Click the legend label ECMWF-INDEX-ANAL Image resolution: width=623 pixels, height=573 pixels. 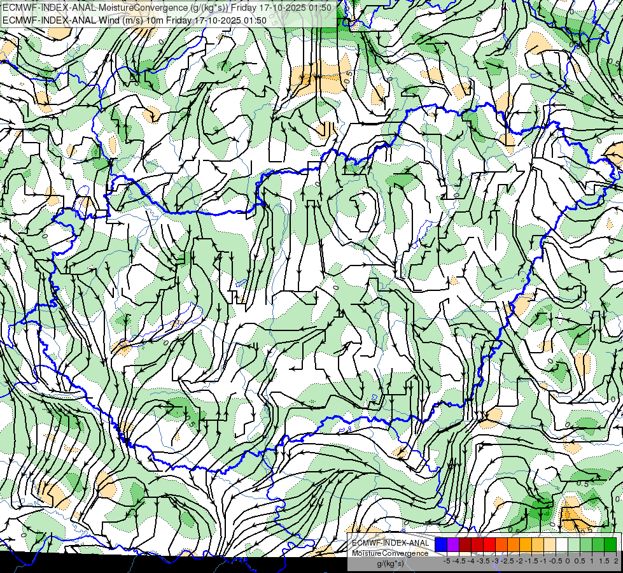click(390, 543)
